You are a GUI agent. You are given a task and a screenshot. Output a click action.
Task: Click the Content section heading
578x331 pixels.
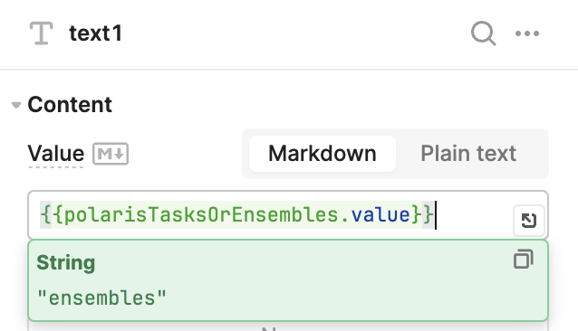point(70,105)
